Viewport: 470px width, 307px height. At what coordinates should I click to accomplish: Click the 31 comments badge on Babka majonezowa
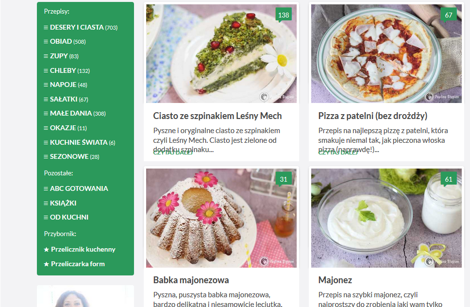coord(284,179)
